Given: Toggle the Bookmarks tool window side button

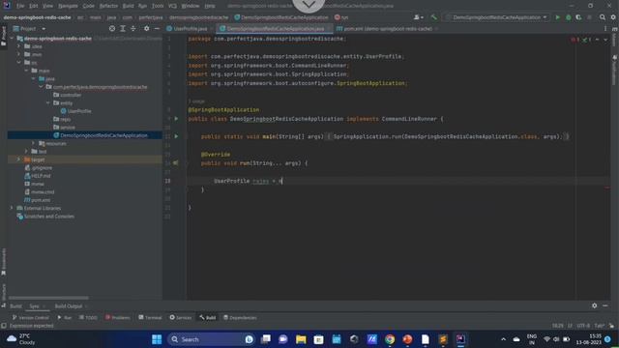Looking at the screenshot, I should (4, 262).
